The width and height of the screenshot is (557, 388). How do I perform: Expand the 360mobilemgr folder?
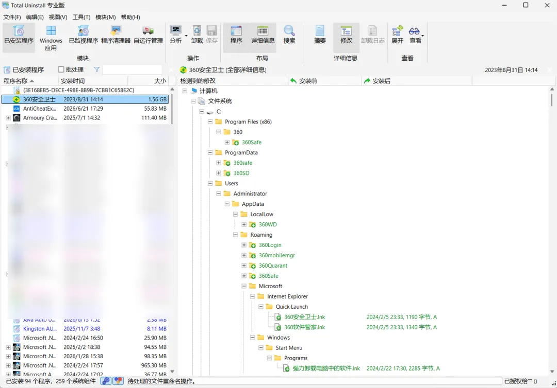(x=244, y=255)
